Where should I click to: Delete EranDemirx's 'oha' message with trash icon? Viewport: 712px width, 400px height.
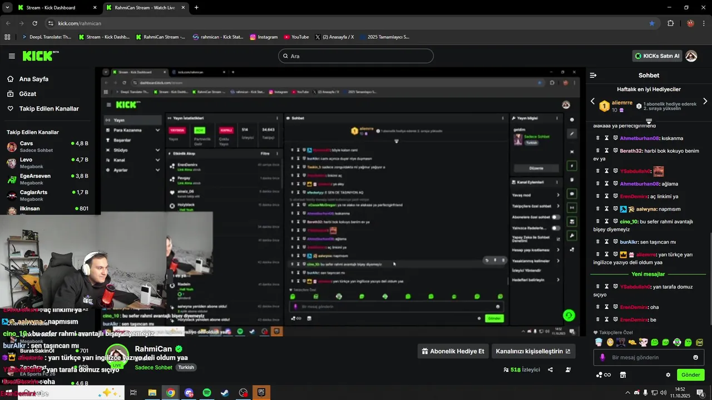[598, 307]
